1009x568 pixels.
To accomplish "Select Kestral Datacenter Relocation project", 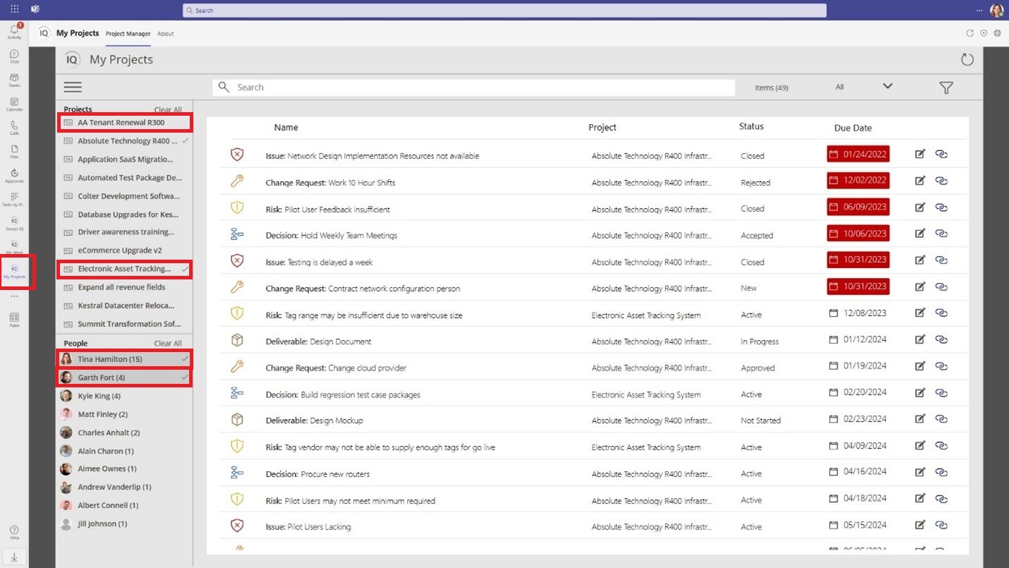I will click(125, 306).
